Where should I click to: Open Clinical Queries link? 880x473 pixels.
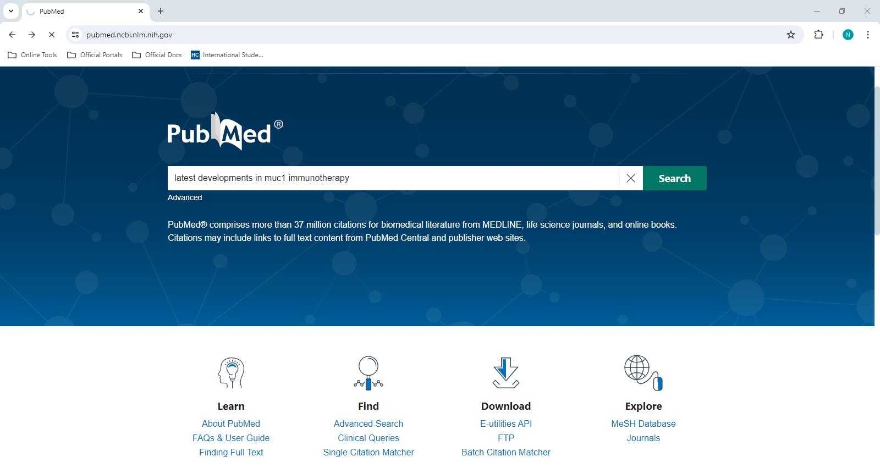(x=369, y=438)
